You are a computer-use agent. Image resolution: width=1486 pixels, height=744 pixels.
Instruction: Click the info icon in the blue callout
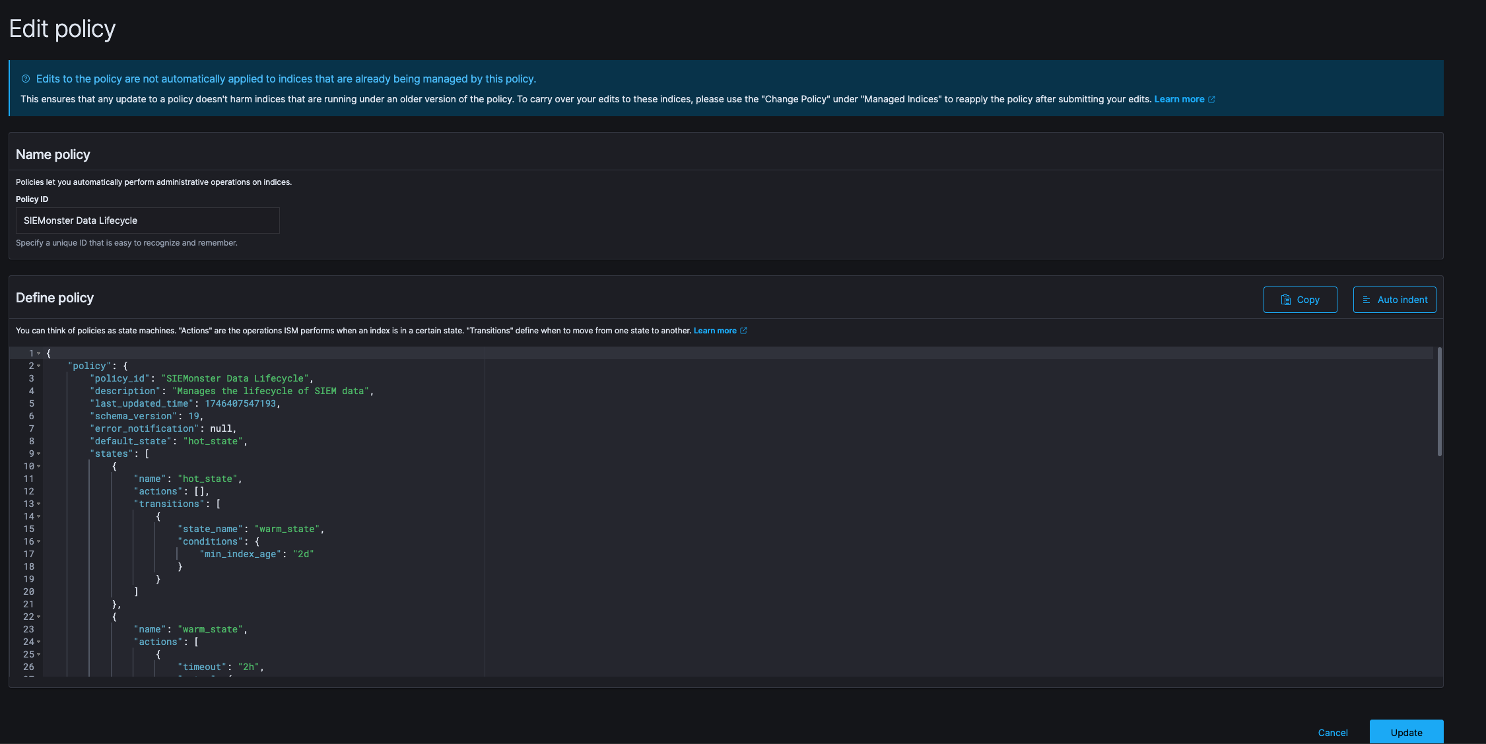(26, 79)
